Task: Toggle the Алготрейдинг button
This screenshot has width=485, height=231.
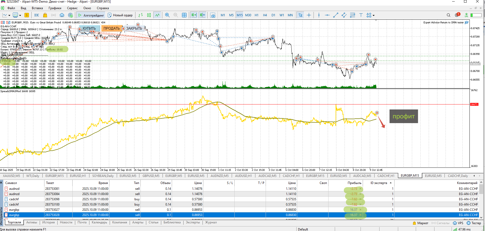Action: (x=91, y=15)
